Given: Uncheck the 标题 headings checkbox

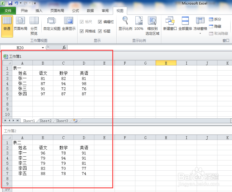Looking at the screenshot, I should pyautogui.click(x=100, y=31).
